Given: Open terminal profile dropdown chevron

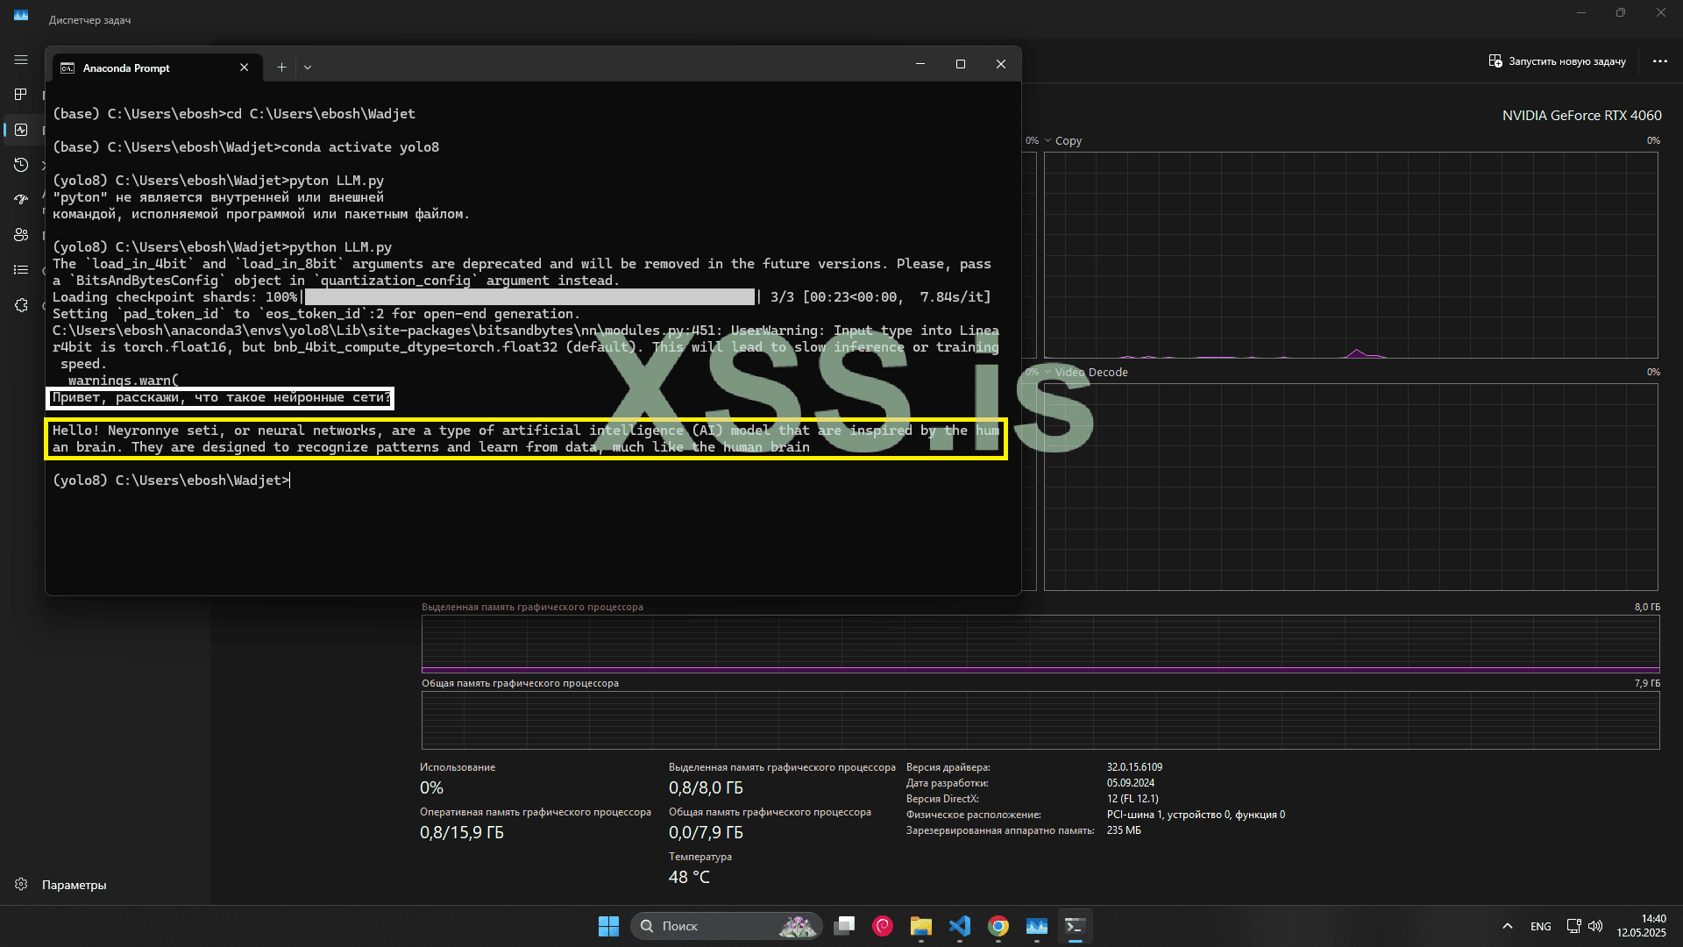Looking at the screenshot, I should (x=308, y=68).
